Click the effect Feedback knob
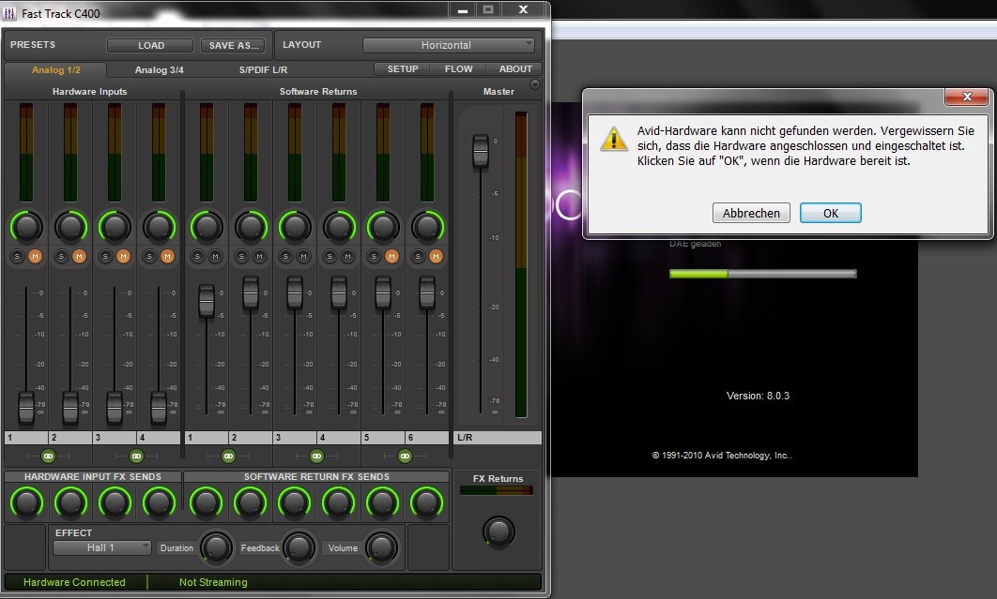 (x=299, y=547)
